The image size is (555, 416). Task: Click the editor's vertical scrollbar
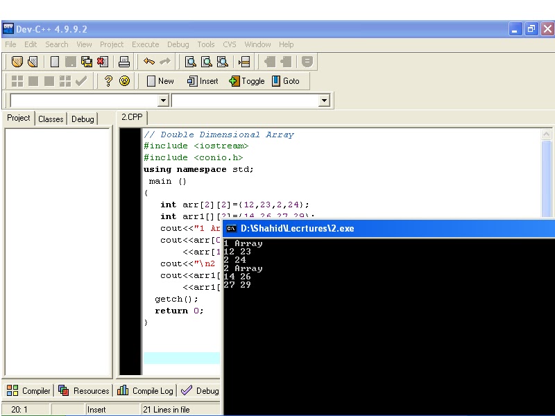click(545, 173)
